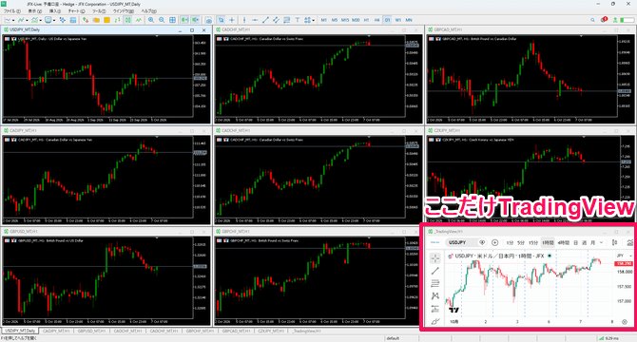Open the strategy tester gear icon
This screenshot has height=342, width=637.
(63, 20)
